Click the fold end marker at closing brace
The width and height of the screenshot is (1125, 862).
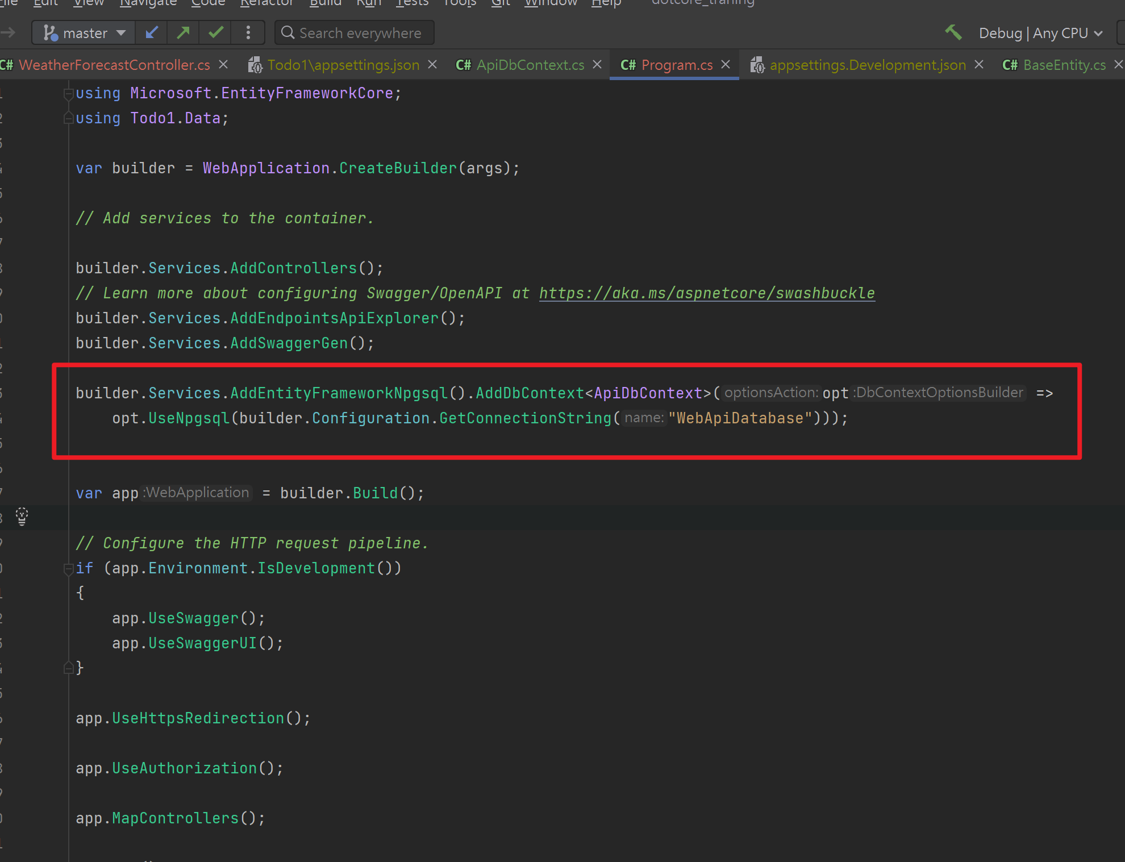coord(68,668)
